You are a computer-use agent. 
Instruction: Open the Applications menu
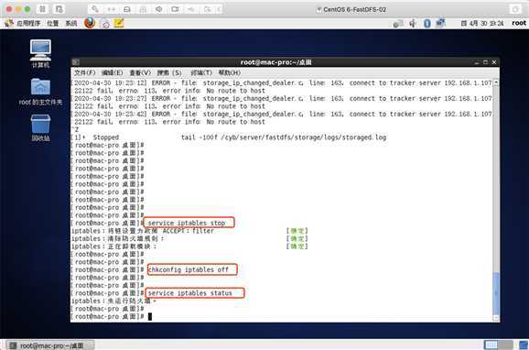pos(28,23)
